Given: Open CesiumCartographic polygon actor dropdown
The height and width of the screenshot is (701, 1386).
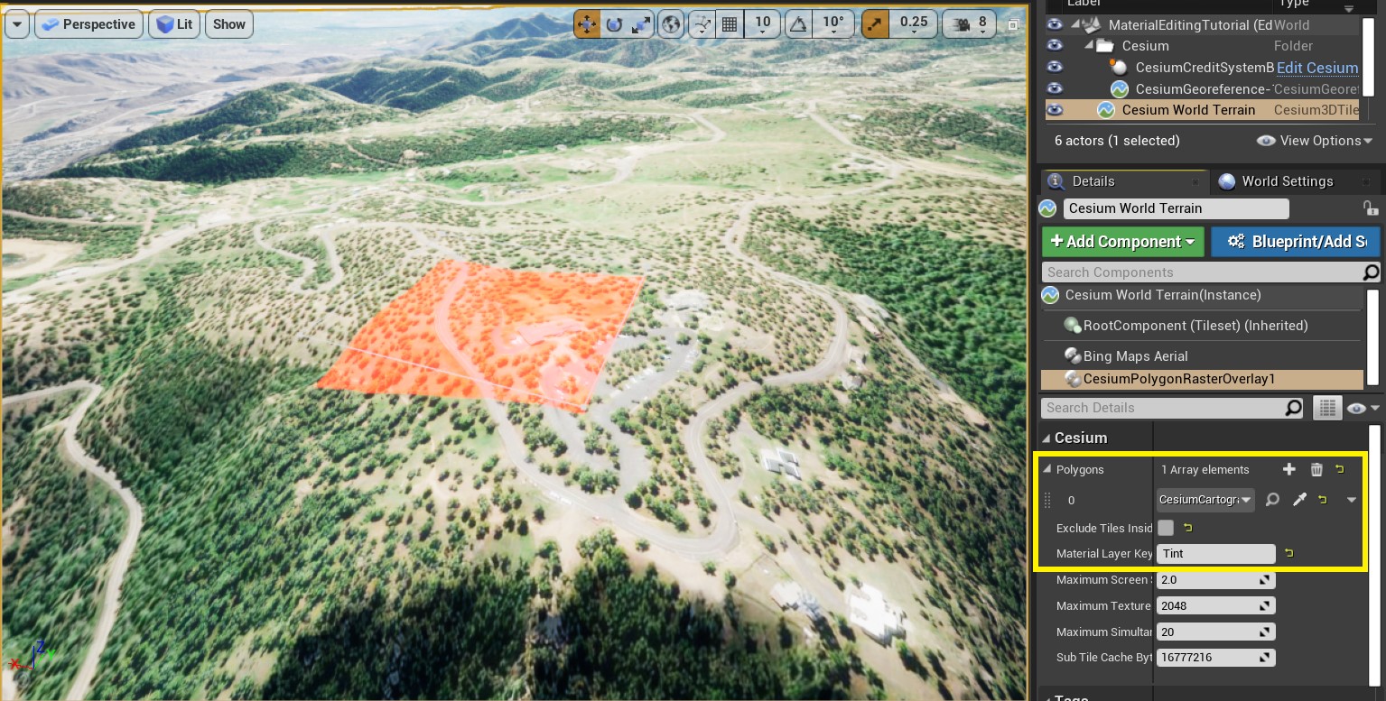Looking at the screenshot, I should [x=1205, y=500].
